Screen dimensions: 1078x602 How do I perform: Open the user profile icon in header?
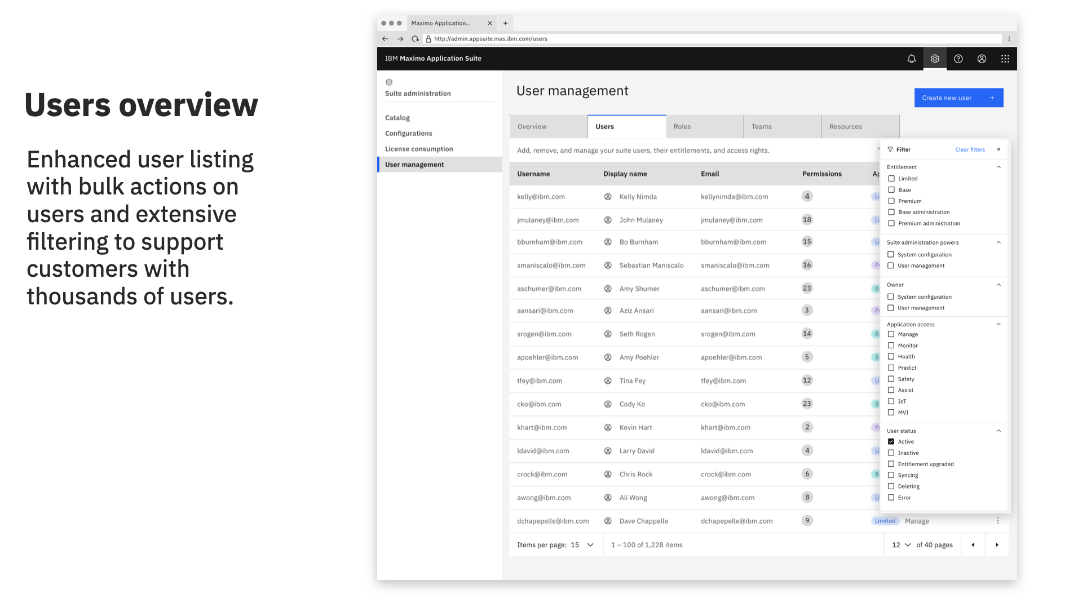coord(982,59)
